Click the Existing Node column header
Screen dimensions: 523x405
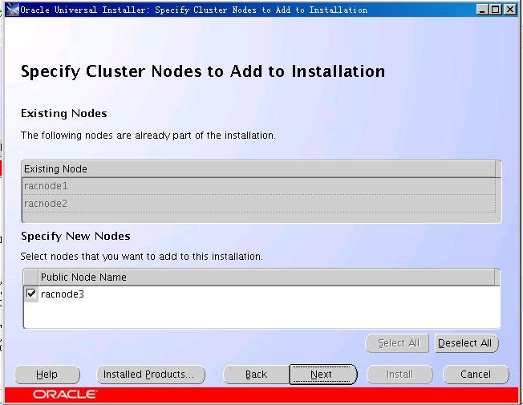click(x=259, y=168)
